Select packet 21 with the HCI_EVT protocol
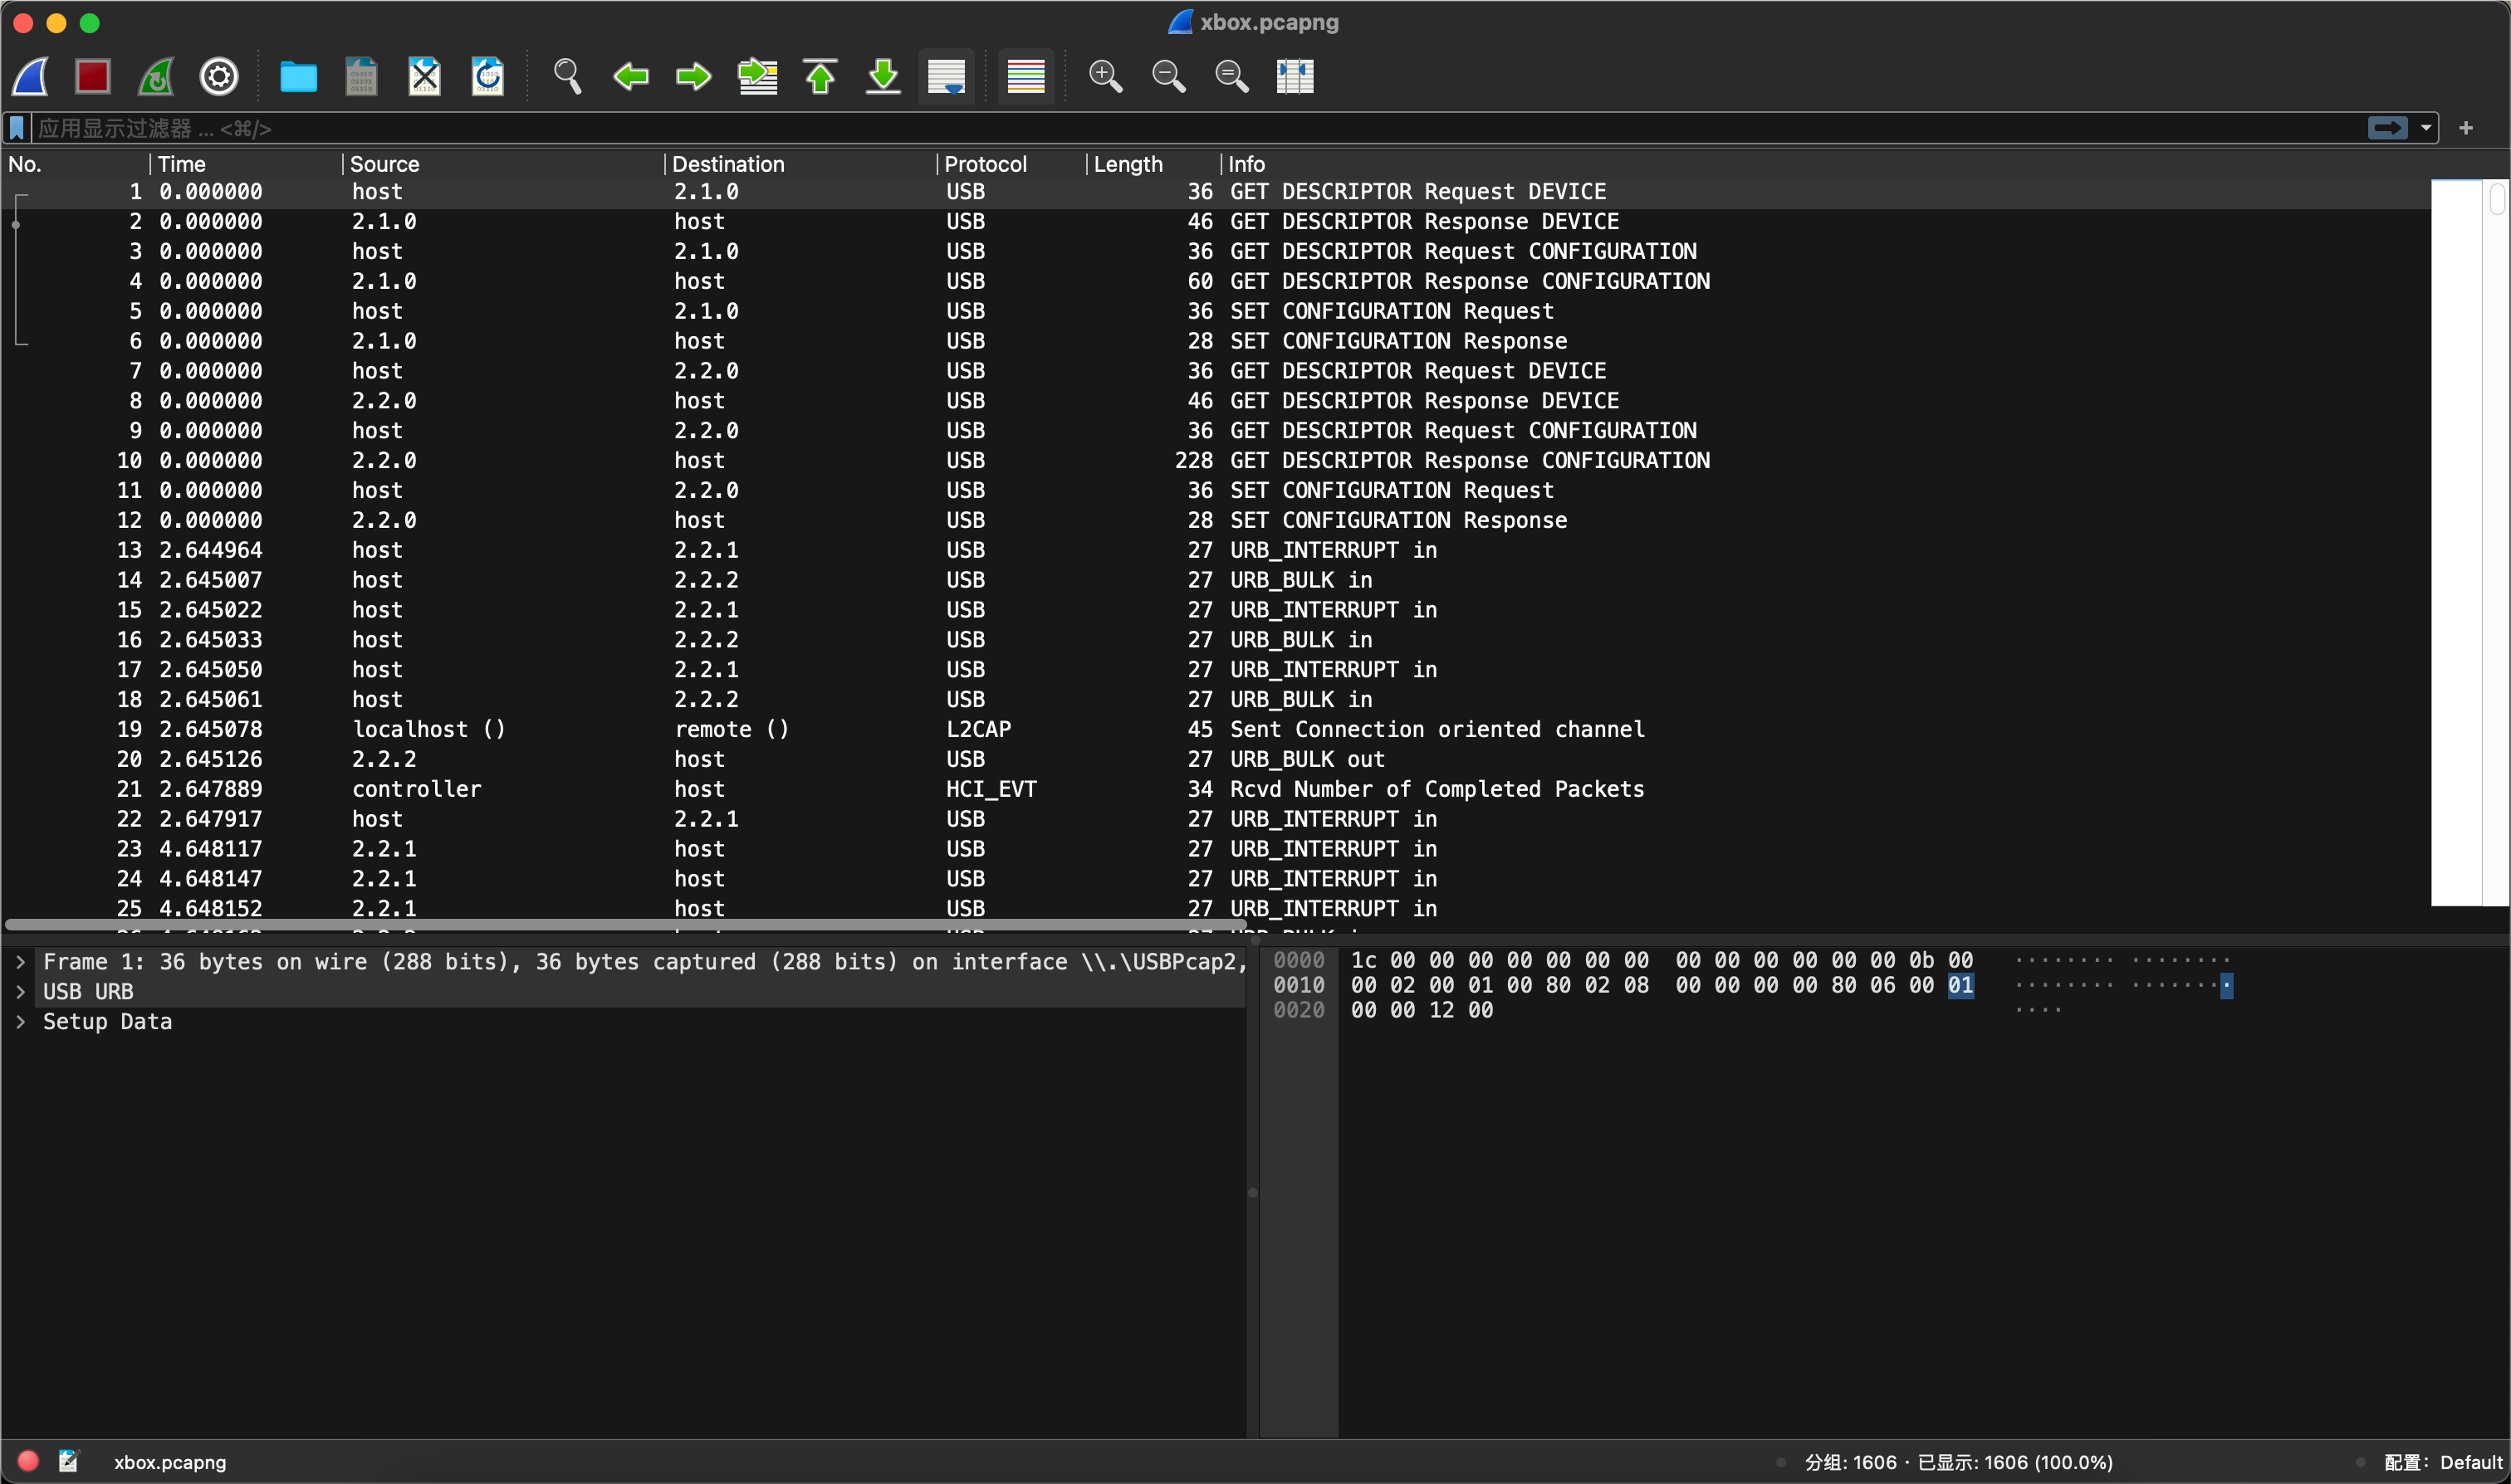 pos(1216,789)
